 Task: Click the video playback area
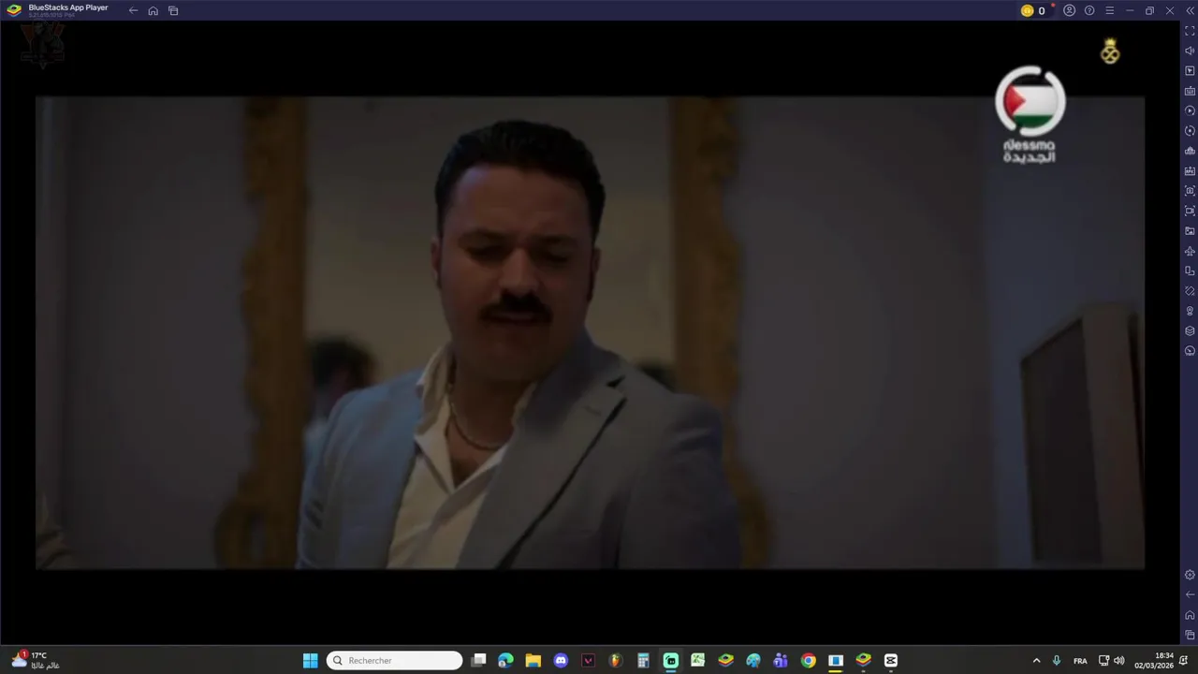[590, 332]
